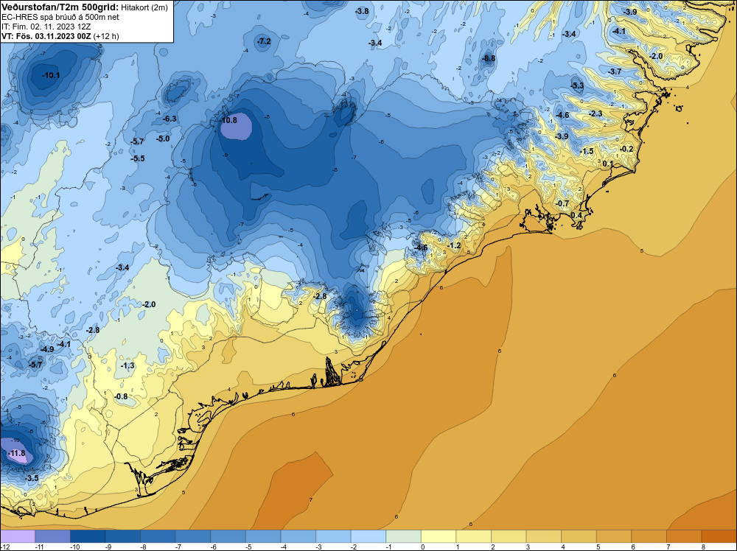
Task: Click the -6.3 temperature value
Action: (x=170, y=119)
